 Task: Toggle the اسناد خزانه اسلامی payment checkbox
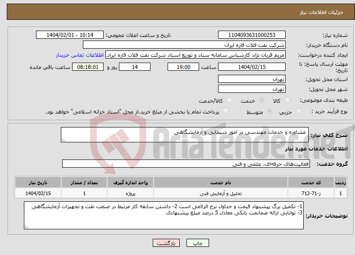coord(225,110)
